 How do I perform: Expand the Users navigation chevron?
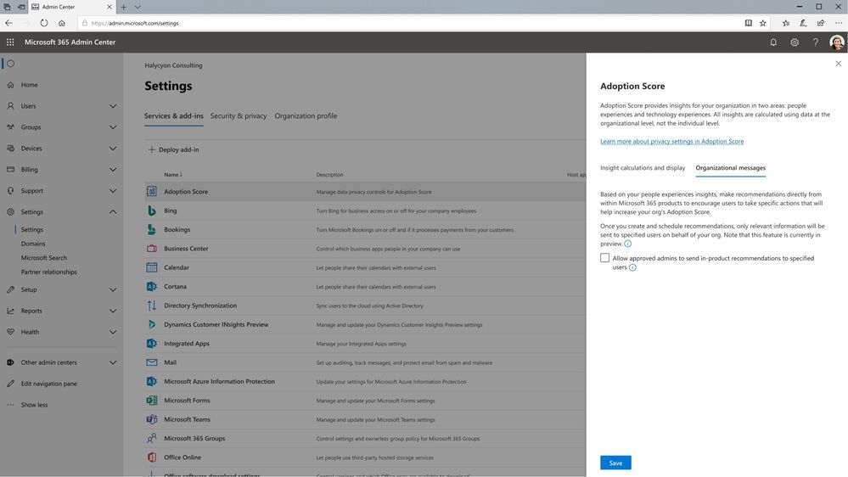pos(113,106)
